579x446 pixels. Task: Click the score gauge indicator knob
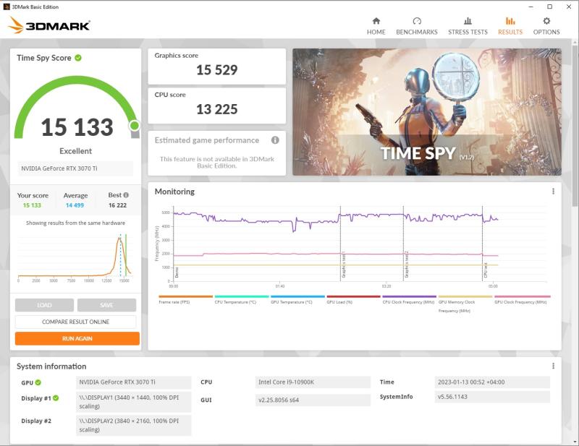pos(134,126)
